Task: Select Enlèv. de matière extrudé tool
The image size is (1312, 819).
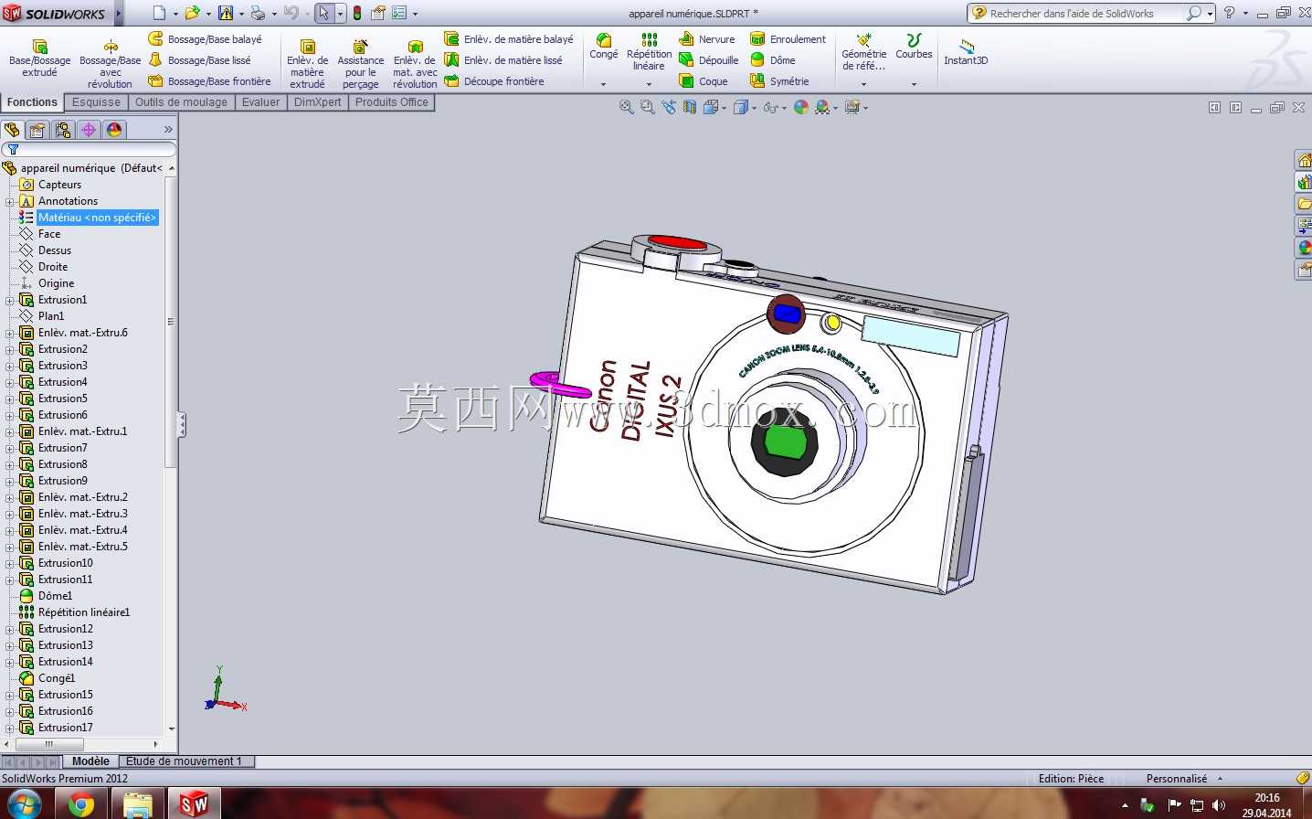Action: click(307, 64)
